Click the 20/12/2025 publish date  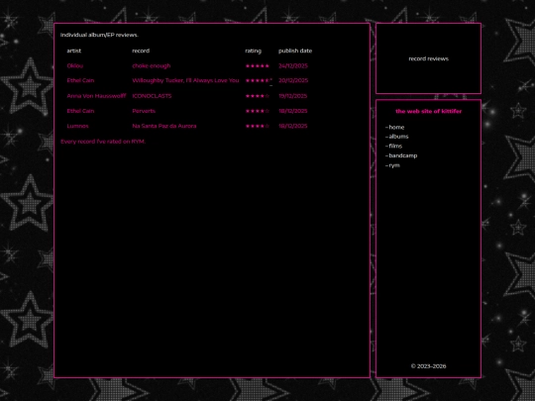point(293,80)
